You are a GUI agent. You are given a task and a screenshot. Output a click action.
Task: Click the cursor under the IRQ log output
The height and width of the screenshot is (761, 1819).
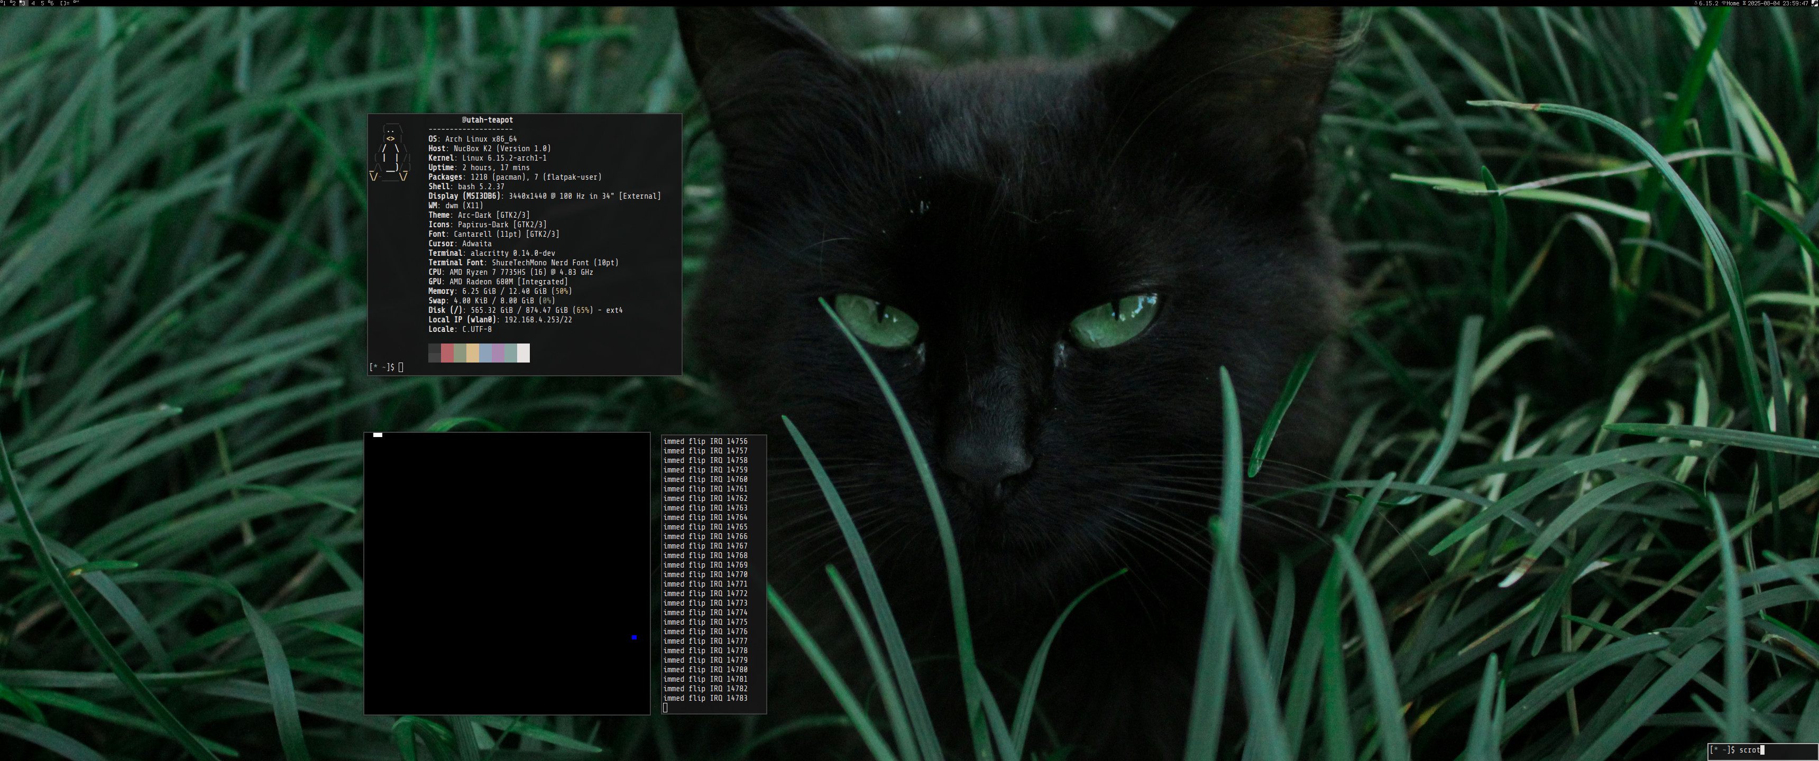pyautogui.click(x=665, y=707)
